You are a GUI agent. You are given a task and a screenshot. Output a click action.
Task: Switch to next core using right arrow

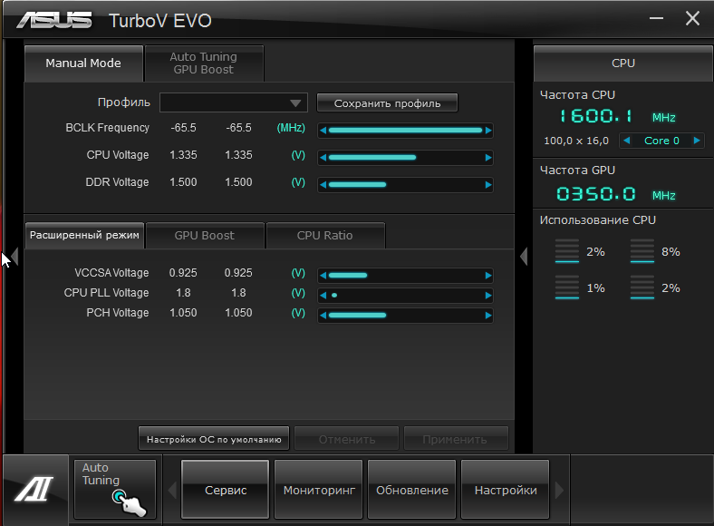pyautogui.click(x=696, y=141)
